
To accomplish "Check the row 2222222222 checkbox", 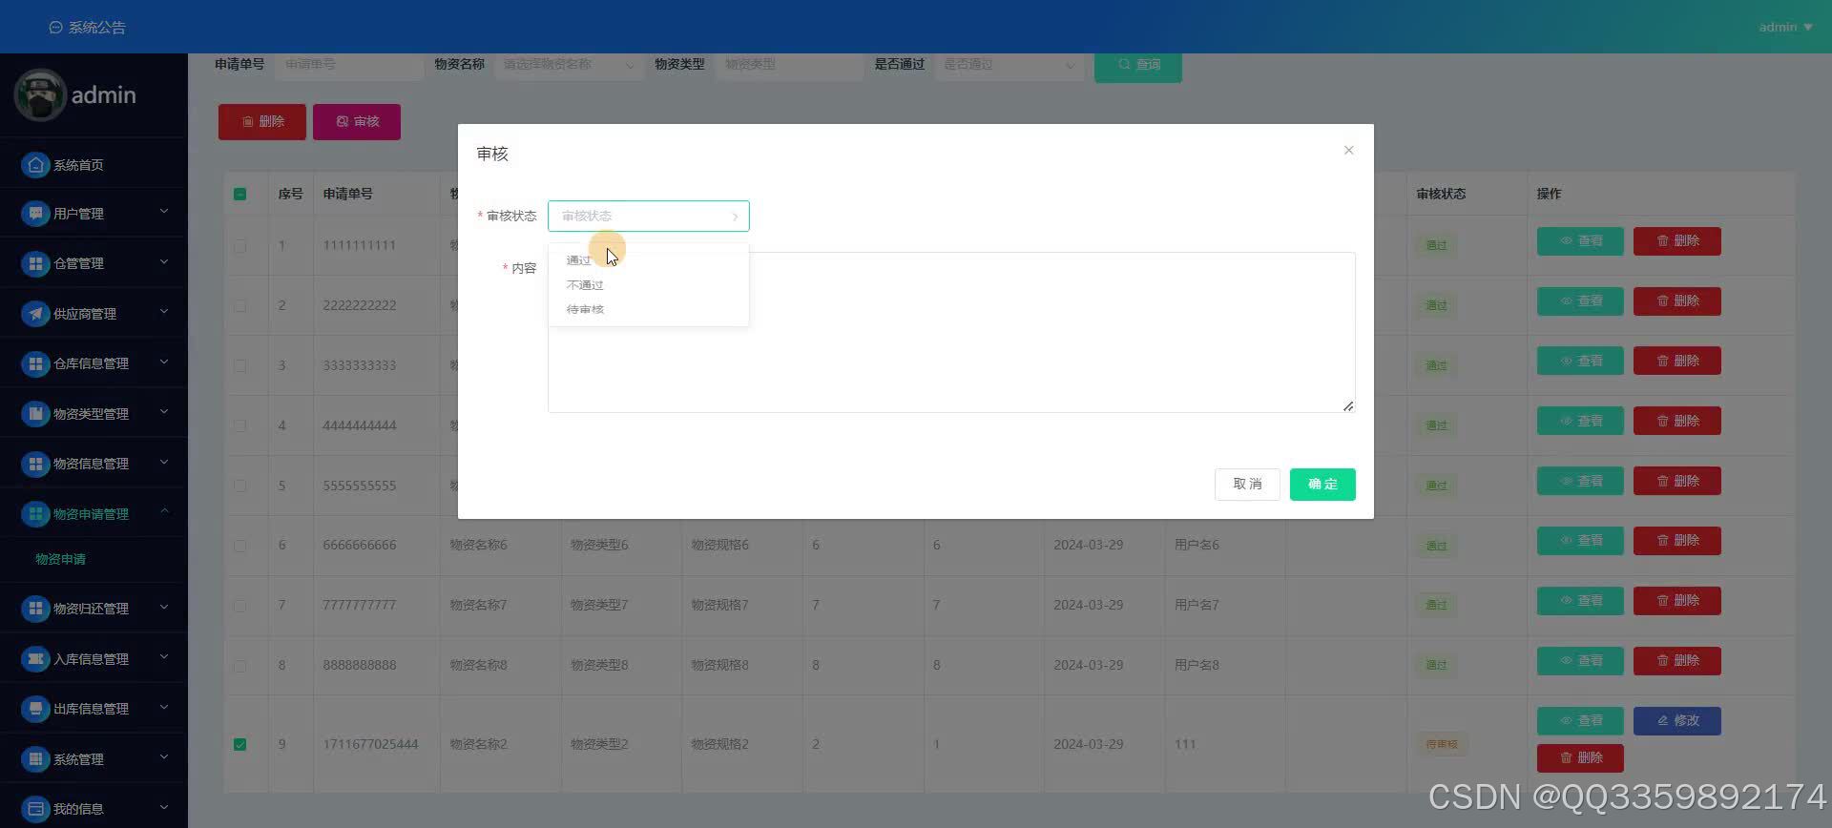I will click(x=240, y=305).
